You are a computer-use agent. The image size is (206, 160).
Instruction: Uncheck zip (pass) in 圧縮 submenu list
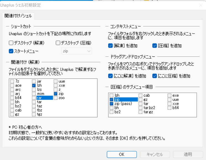tap(111, 104)
